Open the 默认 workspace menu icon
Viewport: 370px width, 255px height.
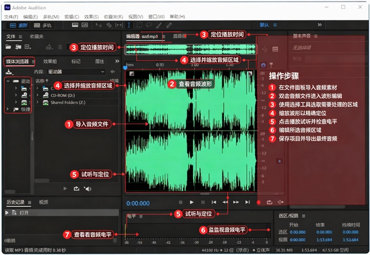click(x=275, y=25)
